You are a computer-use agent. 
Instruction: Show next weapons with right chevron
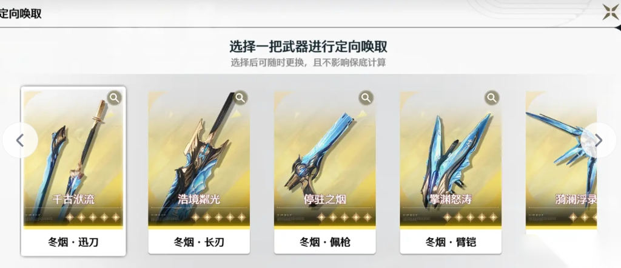(599, 140)
